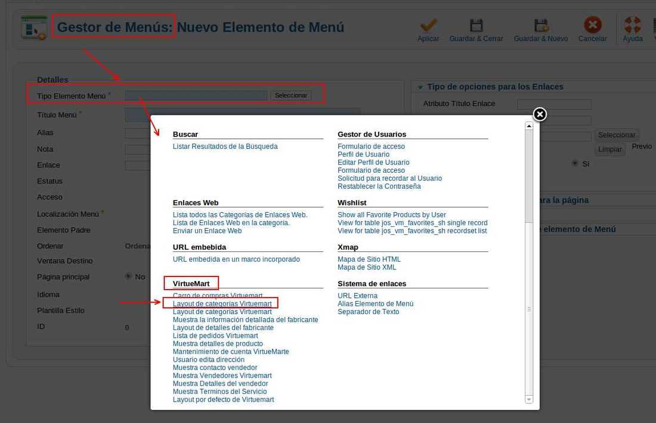656x423 pixels.
Task: Click the Limpiar button
Action: coord(609,149)
